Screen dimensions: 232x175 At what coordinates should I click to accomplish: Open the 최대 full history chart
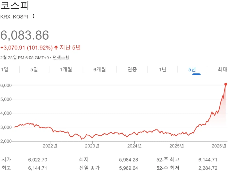222,69
